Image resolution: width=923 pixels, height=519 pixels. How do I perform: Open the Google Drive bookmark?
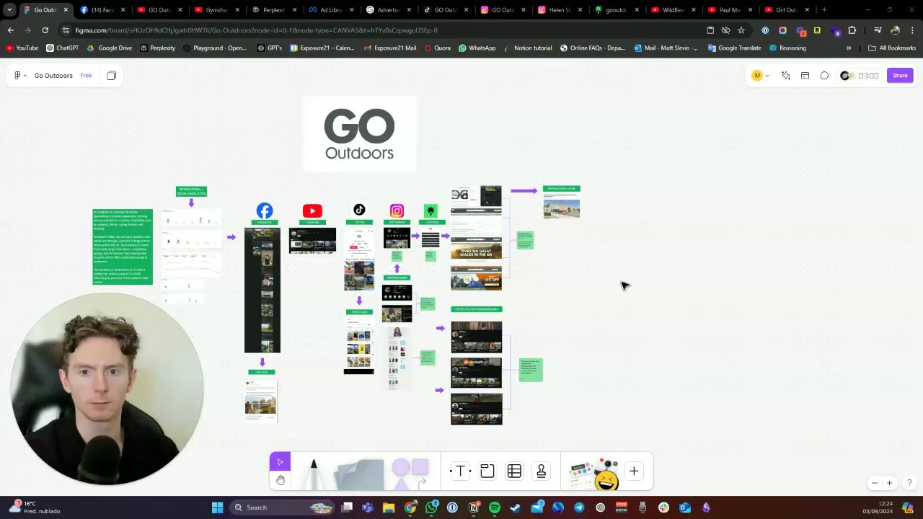(x=110, y=48)
